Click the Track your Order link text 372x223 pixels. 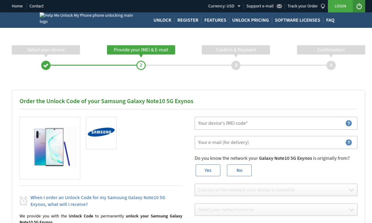(x=303, y=6)
